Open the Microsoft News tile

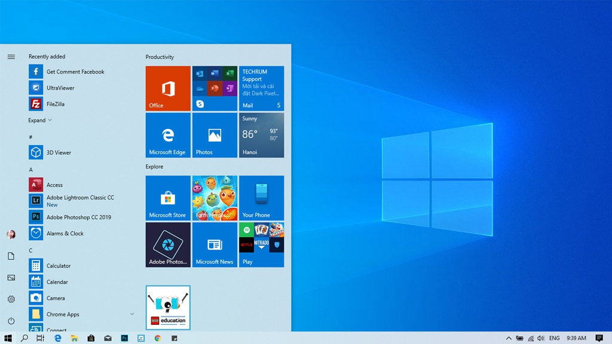point(215,245)
